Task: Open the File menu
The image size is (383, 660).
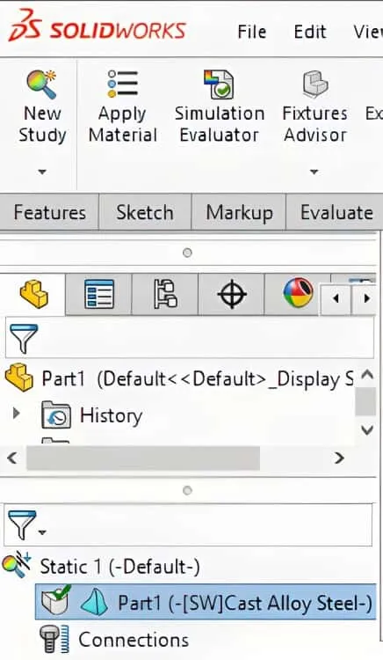Action: click(252, 32)
